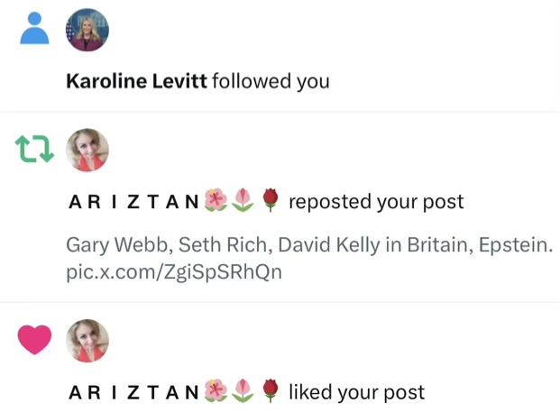Select the 'reposted your post' text
Image resolution: width=560 pixels, height=412 pixels.
[376, 202]
